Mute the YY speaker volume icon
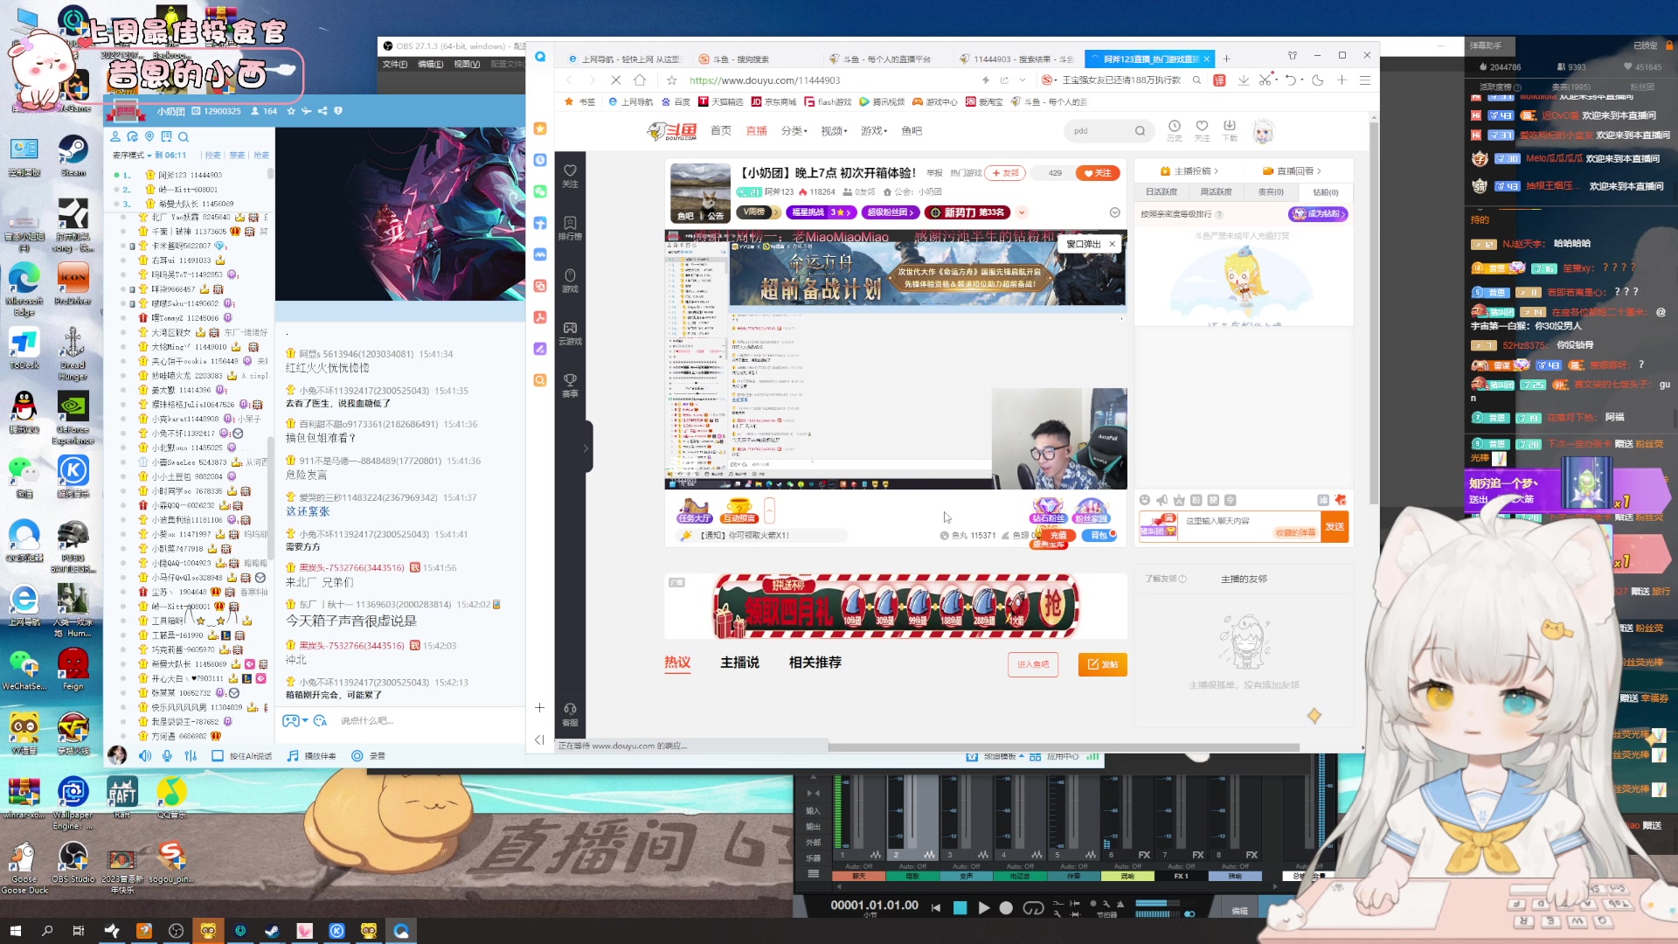This screenshot has height=944, width=1678. (145, 756)
